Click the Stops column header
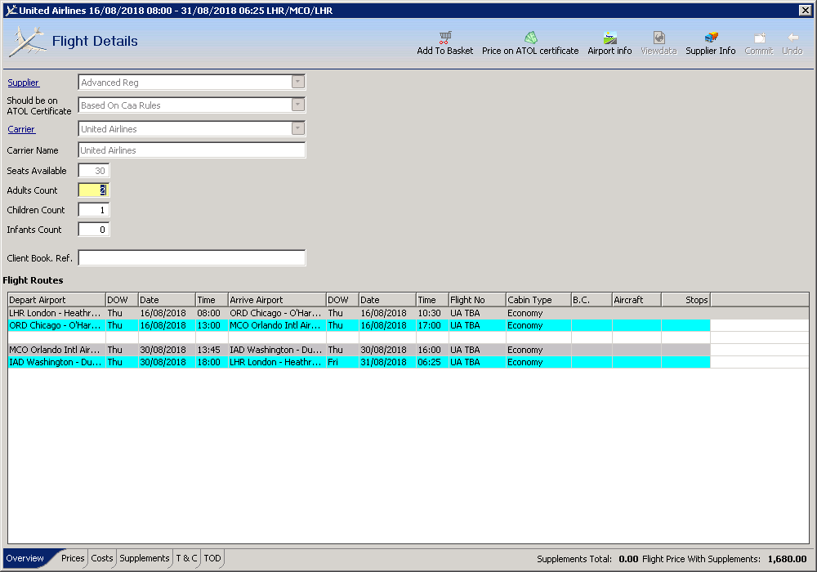Viewport: 817px width, 572px height. [x=686, y=300]
